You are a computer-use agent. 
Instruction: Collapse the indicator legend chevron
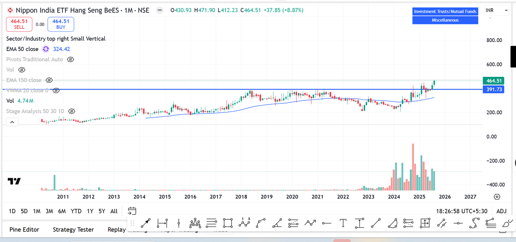tap(12, 123)
